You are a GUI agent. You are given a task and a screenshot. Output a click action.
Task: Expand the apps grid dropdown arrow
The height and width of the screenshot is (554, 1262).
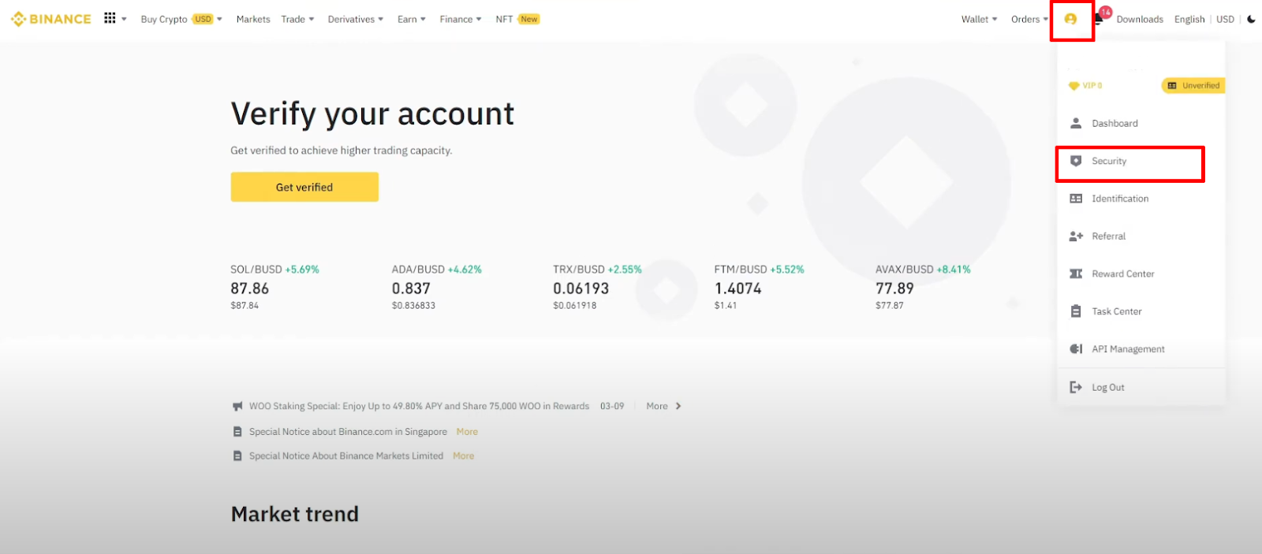point(124,19)
